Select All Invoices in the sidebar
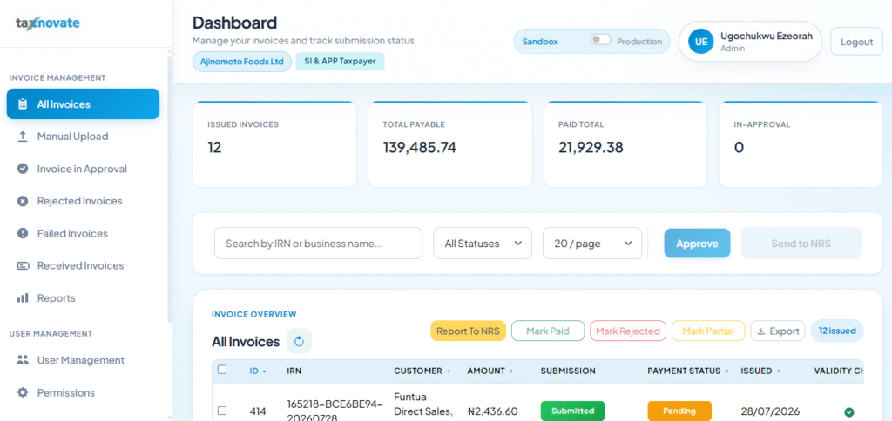The width and height of the screenshot is (892, 421). coord(83,104)
